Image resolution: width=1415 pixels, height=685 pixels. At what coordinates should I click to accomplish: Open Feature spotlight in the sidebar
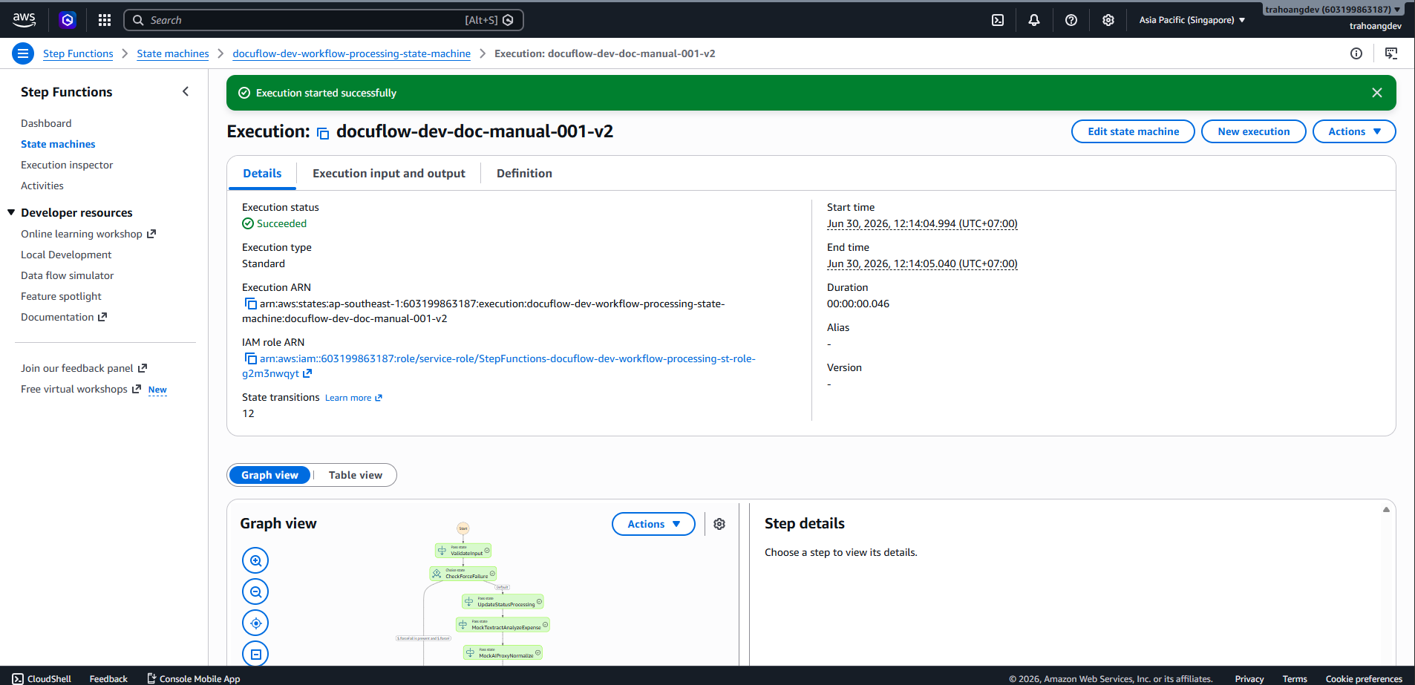click(x=61, y=296)
